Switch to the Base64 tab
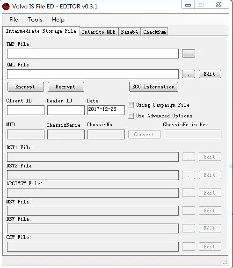Screen dimensions: 233x268 coord(130,32)
